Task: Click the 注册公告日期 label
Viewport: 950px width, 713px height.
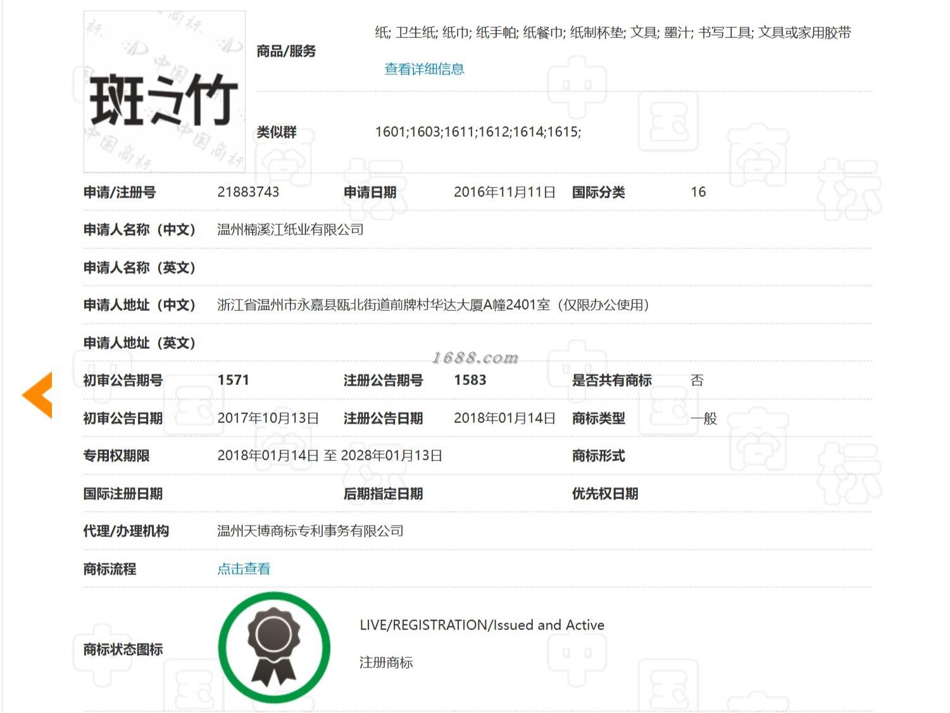Action: pos(384,418)
